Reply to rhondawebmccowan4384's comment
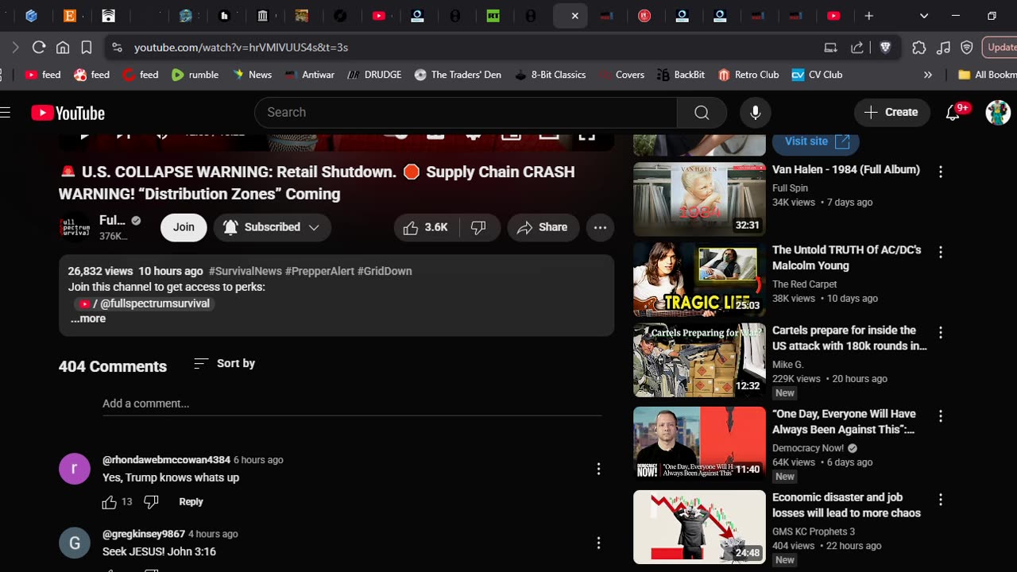The height and width of the screenshot is (572, 1017). tap(191, 502)
